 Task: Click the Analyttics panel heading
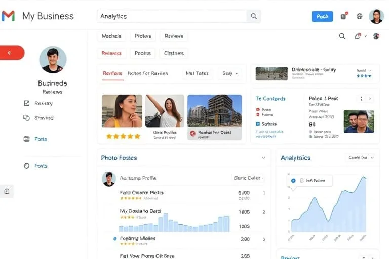(295, 158)
